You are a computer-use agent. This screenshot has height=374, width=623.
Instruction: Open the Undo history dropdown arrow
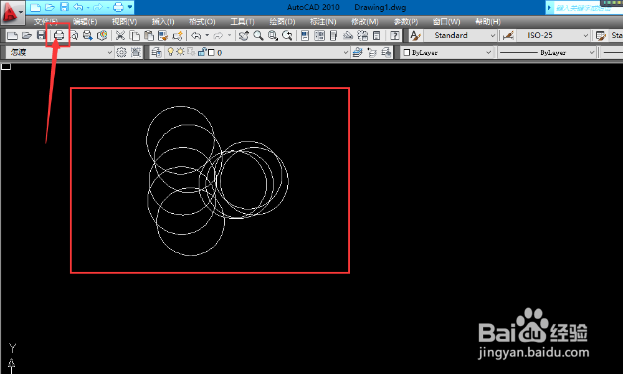pyautogui.click(x=207, y=36)
